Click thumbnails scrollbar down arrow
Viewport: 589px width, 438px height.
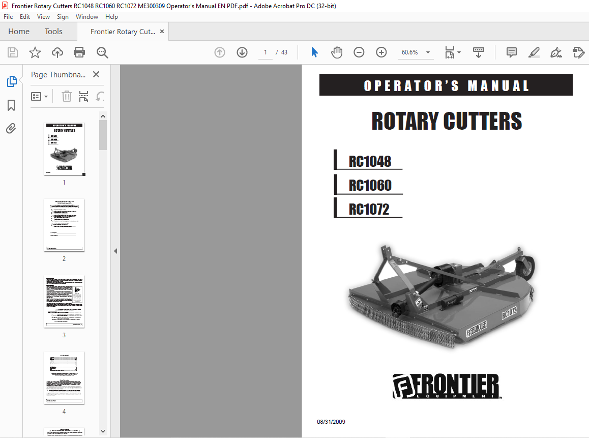click(103, 431)
